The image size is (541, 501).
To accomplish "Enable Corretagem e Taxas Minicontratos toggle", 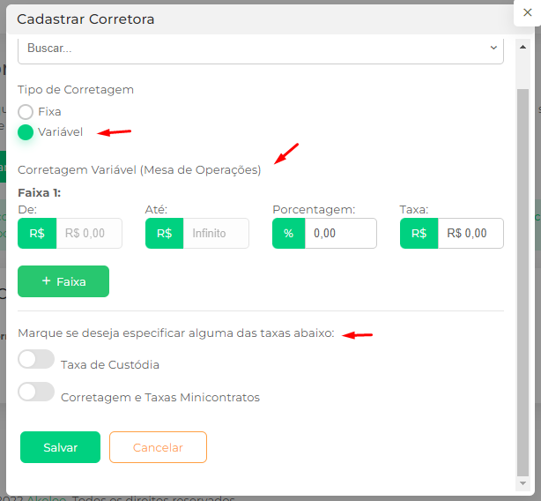I will click(36, 392).
